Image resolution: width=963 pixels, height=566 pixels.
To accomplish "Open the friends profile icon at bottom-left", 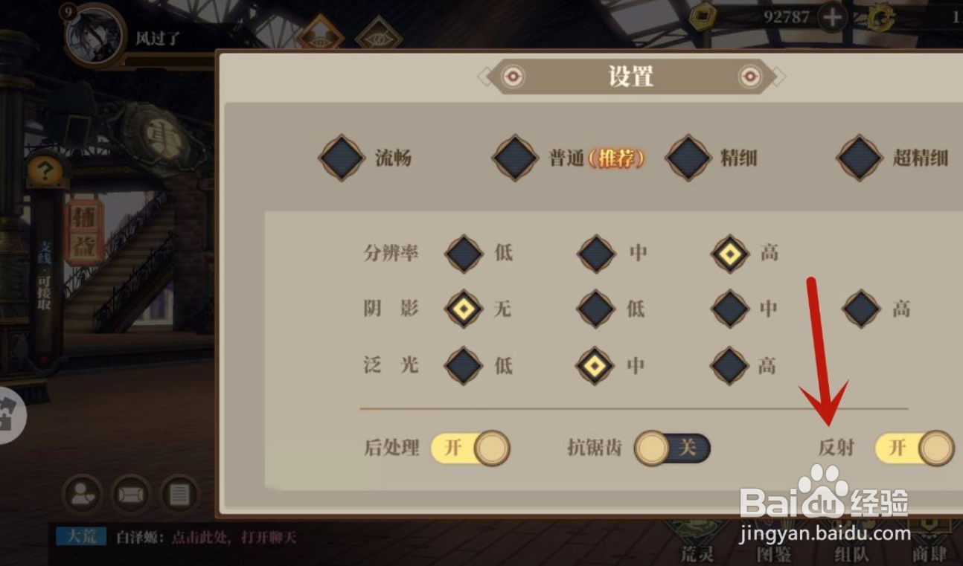I will click(81, 495).
